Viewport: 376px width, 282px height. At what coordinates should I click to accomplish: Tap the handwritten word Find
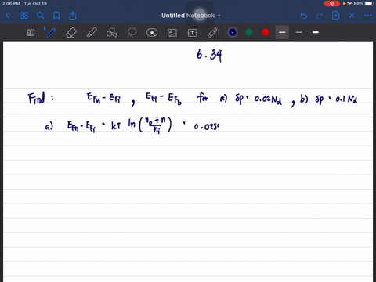37,98
